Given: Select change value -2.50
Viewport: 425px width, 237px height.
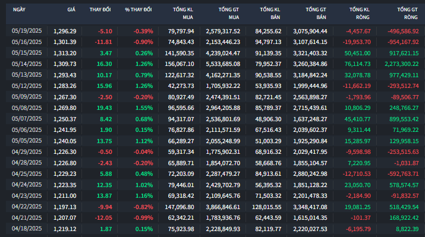Looking at the screenshot, I should (x=105, y=97).
